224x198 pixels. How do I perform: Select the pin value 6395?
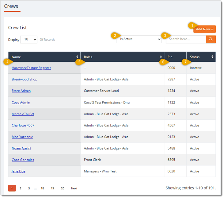pos(171,160)
